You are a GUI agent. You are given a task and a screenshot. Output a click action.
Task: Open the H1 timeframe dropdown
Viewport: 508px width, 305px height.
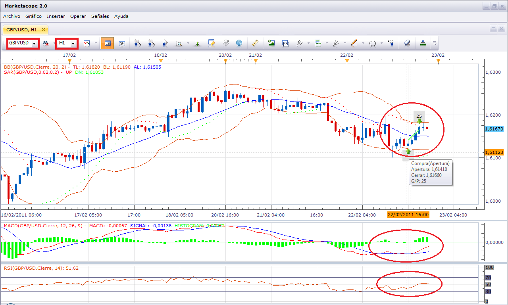coord(73,43)
